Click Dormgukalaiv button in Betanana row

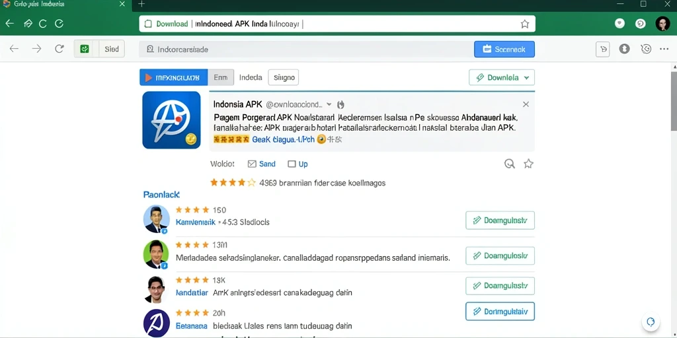500,312
